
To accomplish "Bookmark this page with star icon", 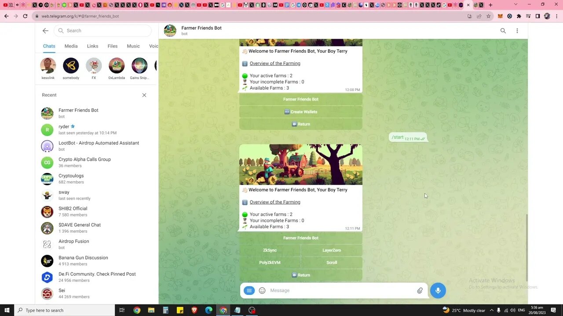I will (x=488, y=16).
